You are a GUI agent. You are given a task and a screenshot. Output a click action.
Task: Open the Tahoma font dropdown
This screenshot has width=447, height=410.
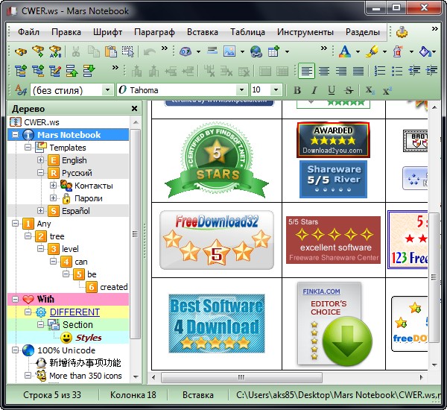click(240, 90)
